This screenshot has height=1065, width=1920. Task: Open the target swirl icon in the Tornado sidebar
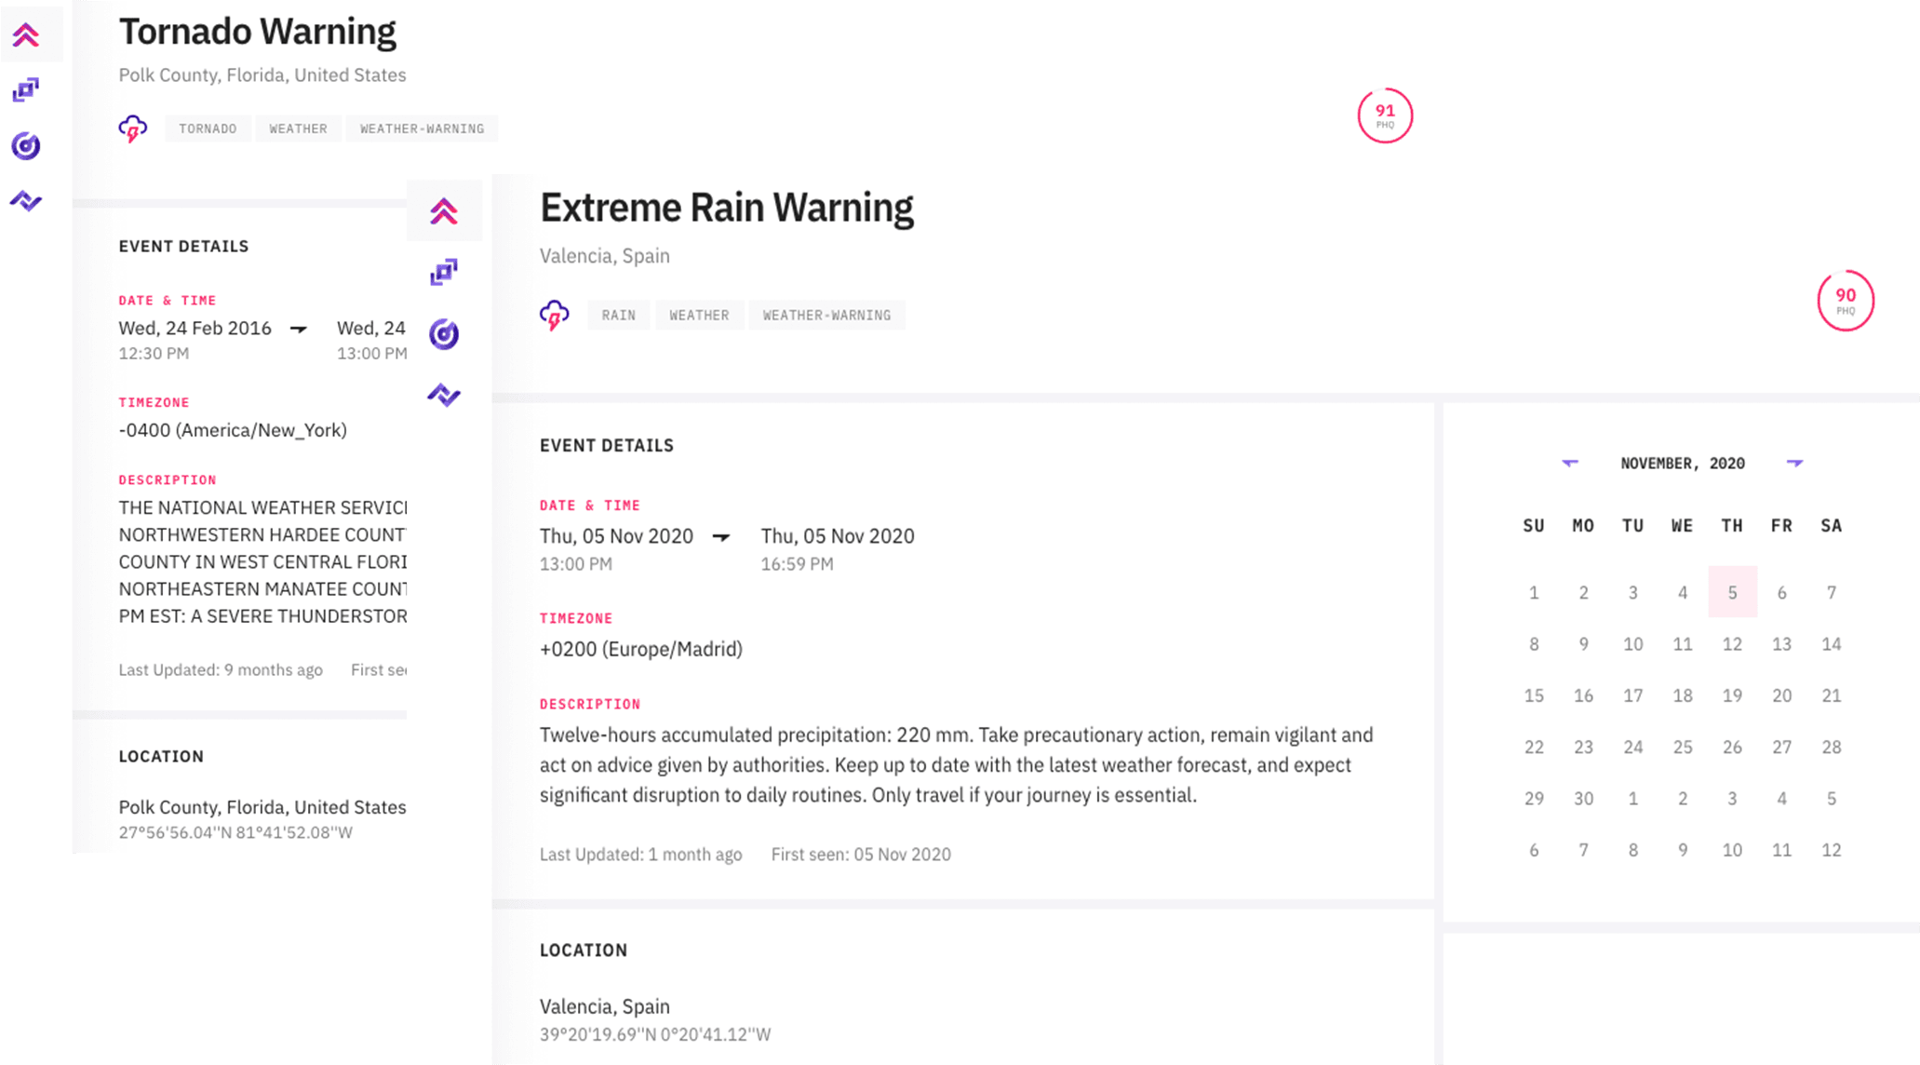tap(26, 145)
